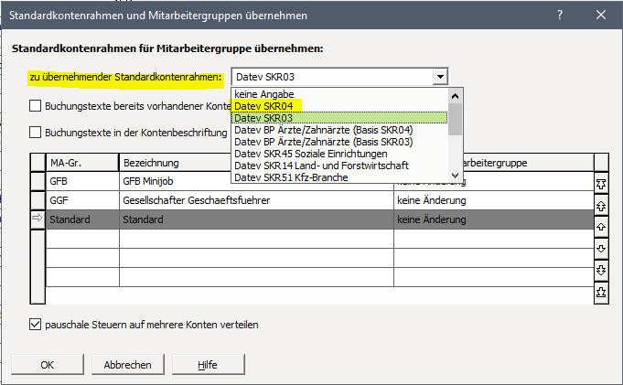
Task: Select the Standard MA-Gr. cell
Action: tap(82, 219)
